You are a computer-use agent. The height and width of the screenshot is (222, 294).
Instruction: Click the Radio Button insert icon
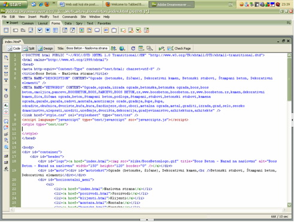click(x=48, y=31)
